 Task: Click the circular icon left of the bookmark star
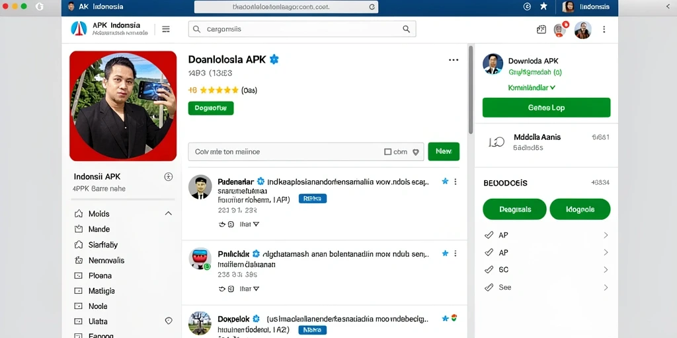pyautogui.click(x=527, y=6)
